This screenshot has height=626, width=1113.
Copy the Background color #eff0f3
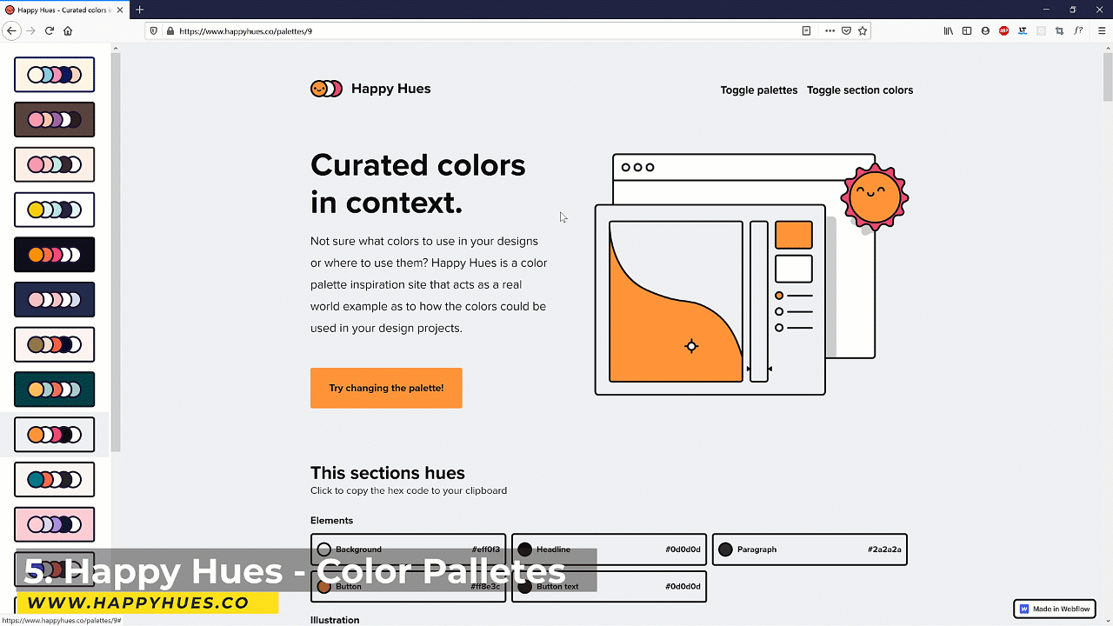408,549
